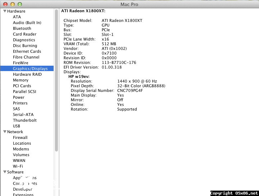
Task: Select Wi-Fi under Network
Action: 18,166
